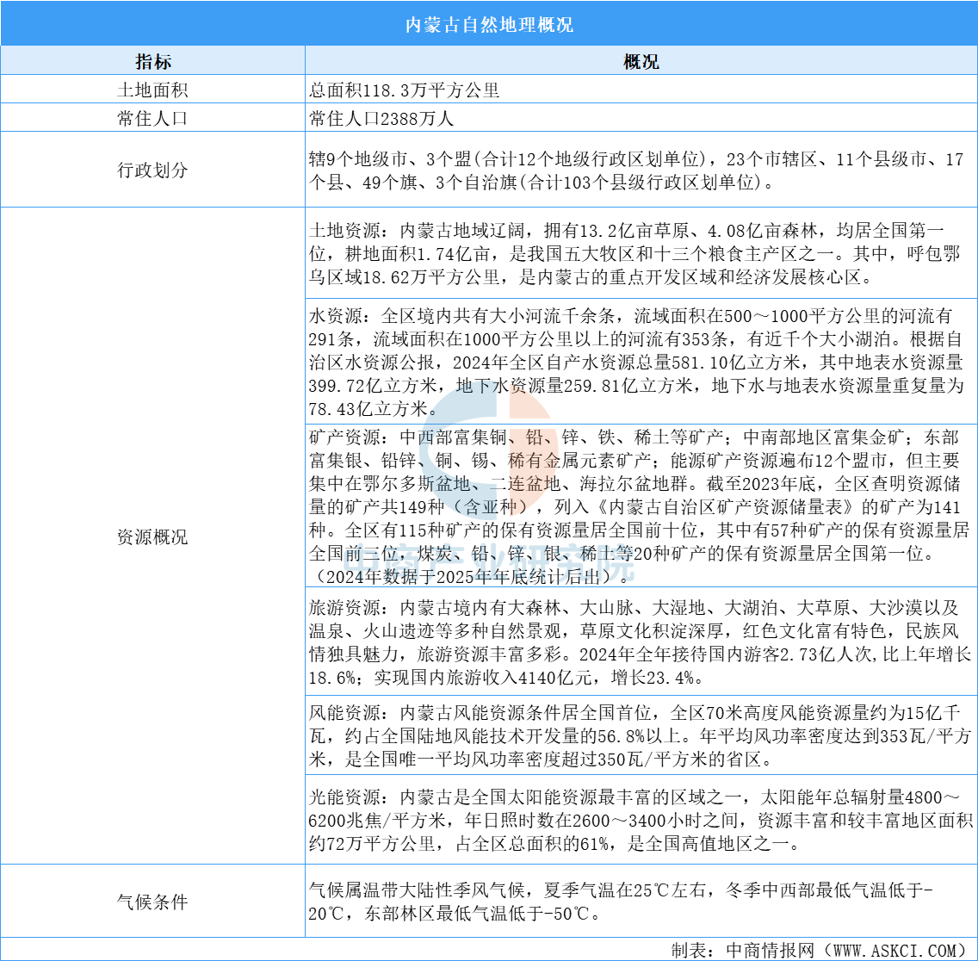Screen dimensions: 978x961
Task: Click the 旅游资源 paragraph cell
Action: [641, 642]
